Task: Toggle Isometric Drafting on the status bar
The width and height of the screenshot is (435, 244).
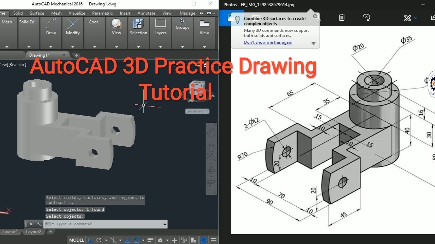Action: click(x=113, y=240)
